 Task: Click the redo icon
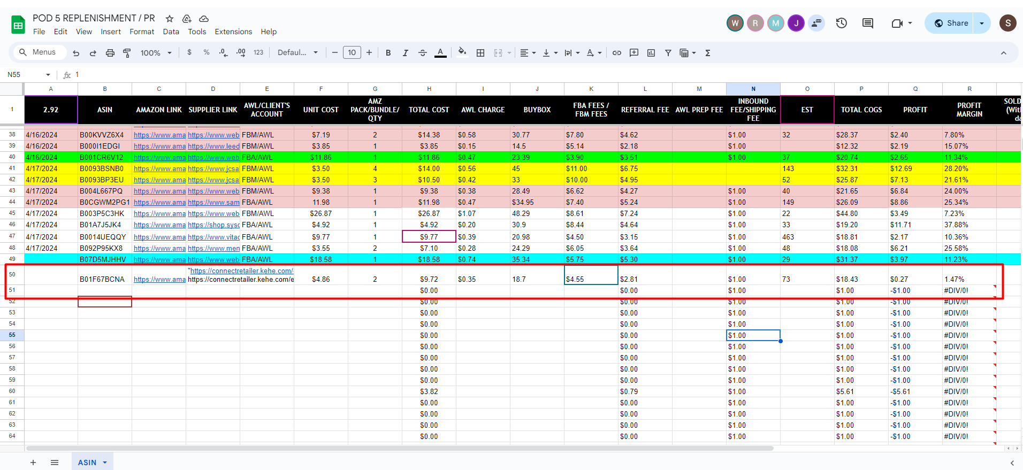[x=93, y=53]
